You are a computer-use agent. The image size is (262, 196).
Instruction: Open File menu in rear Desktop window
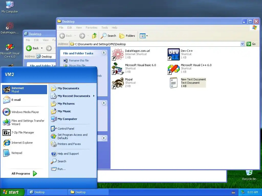click(x=28, y=40)
